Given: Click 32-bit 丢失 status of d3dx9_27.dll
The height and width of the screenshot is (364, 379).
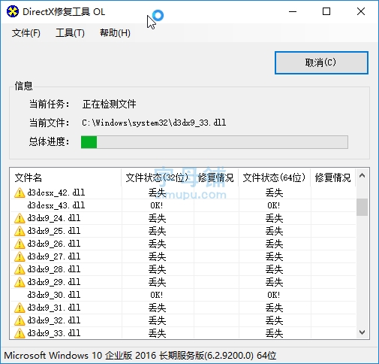Looking at the screenshot, I should click(x=157, y=256).
